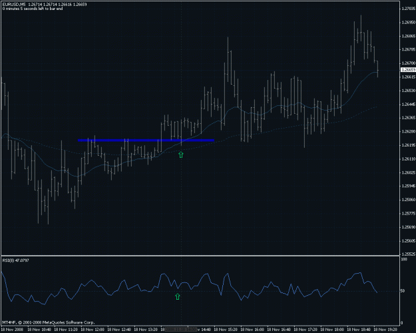
Task: Click the RSI scale value 100
Action: click(404, 260)
